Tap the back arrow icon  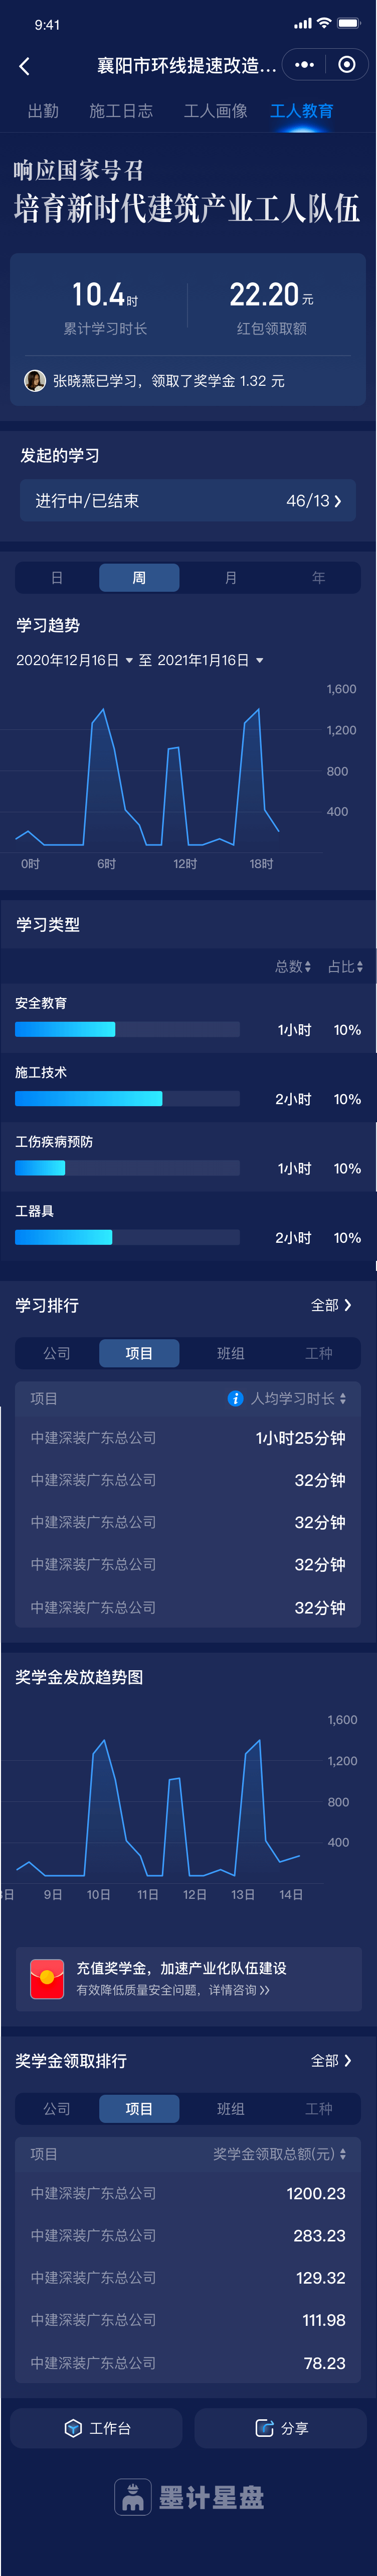(24, 66)
